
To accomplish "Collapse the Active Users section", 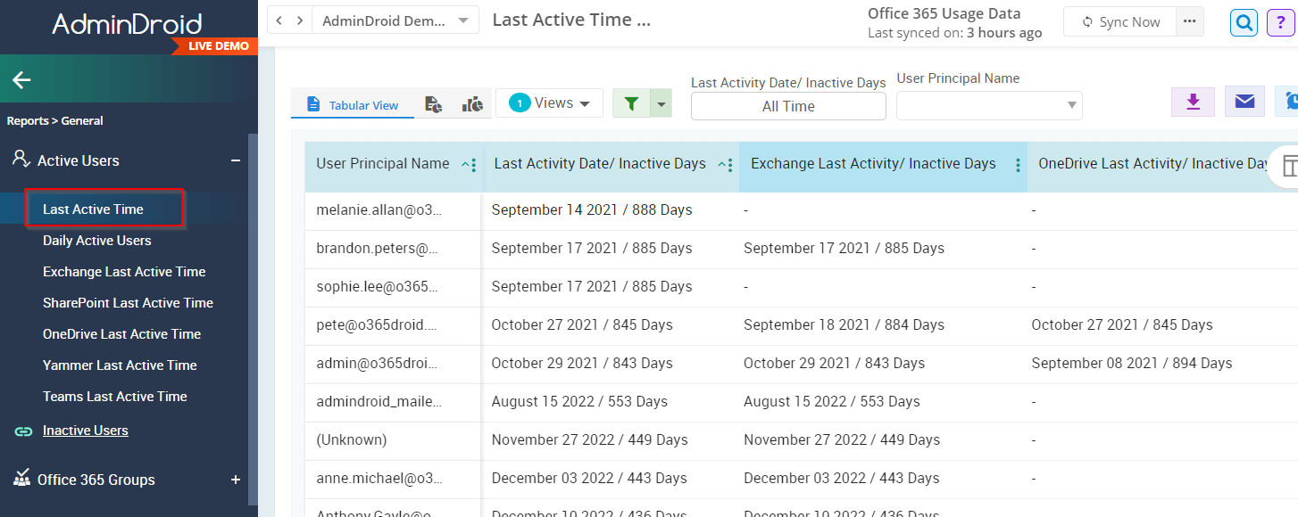I will pos(236,160).
